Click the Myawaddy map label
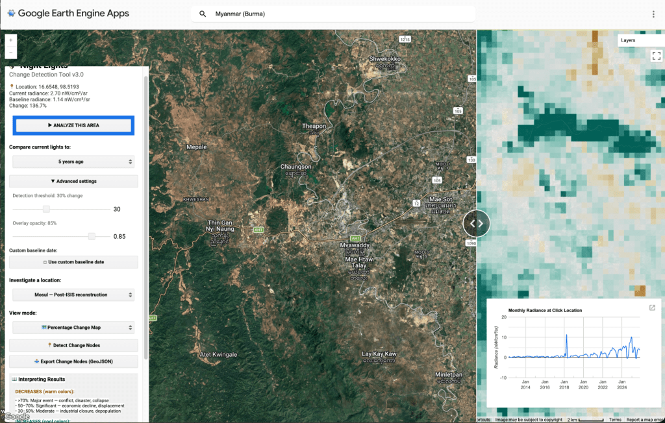Screen dimensions: 665x423 (355, 245)
